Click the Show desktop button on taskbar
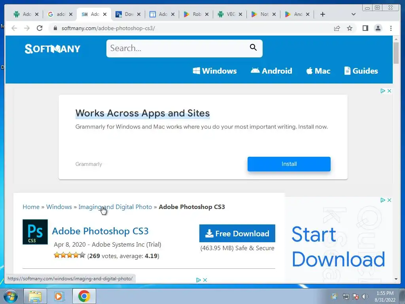405x304 pixels. coord(402,296)
